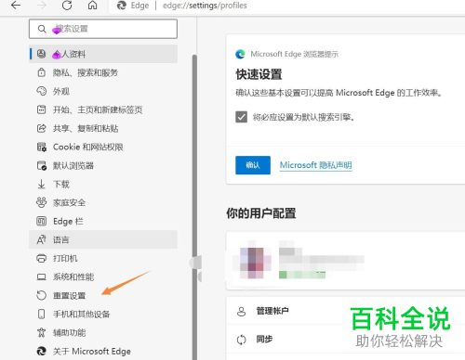Screen dimensions: 465x360
Task: Click the lock icon for 隐私、搜索和服务
Action: pyautogui.click(x=41, y=72)
